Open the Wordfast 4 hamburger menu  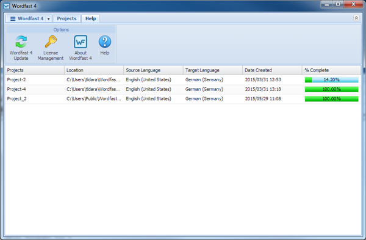(13, 19)
